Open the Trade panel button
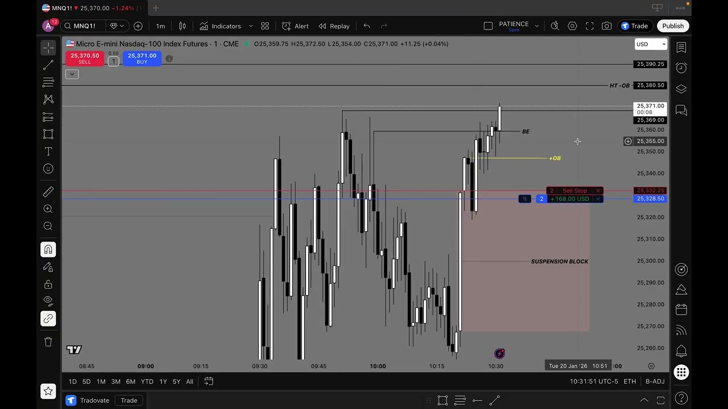This screenshot has height=409, width=728. pyautogui.click(x=635, y=26)
